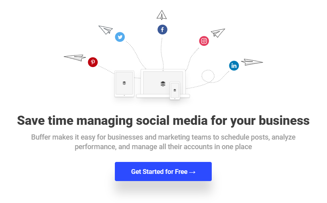Click the Buffer logo on phone

[175, 91]
